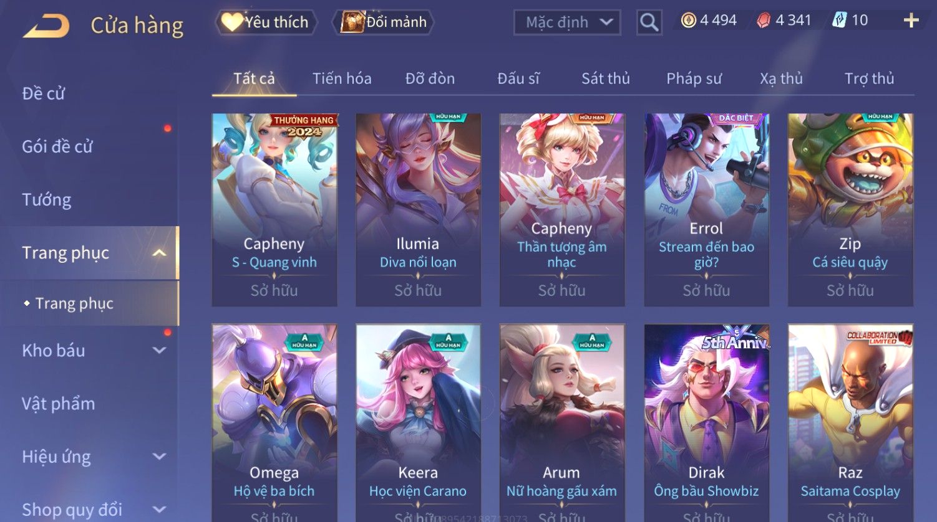The width and height of the screenshot is (937, 522).
Task: Tap the blue coupon ticket icon
Action: [x=839, y=21]
